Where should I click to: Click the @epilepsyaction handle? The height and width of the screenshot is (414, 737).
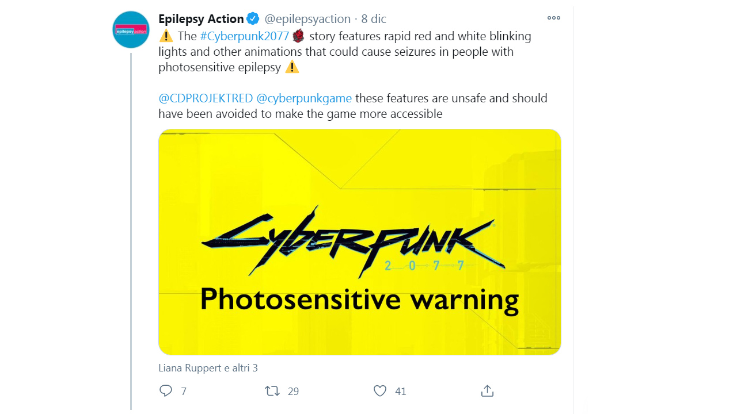tap(307, 19)
